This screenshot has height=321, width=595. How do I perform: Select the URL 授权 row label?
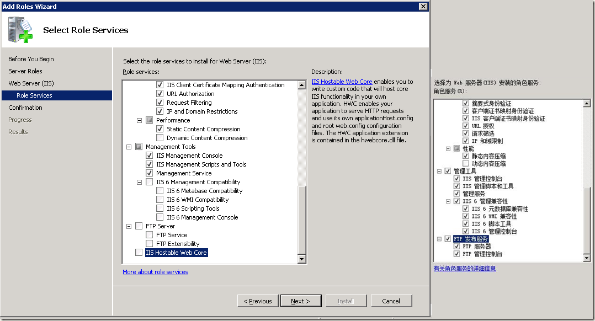482,126
